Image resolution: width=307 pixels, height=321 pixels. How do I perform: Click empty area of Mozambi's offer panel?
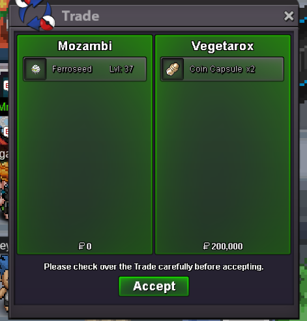(x=85, y=161)
